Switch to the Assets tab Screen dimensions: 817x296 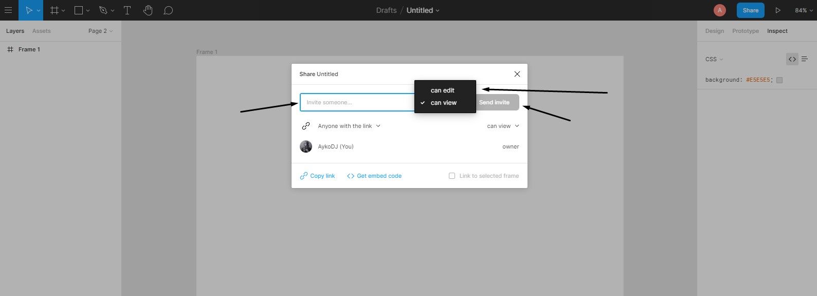click(x=41, y=31)
